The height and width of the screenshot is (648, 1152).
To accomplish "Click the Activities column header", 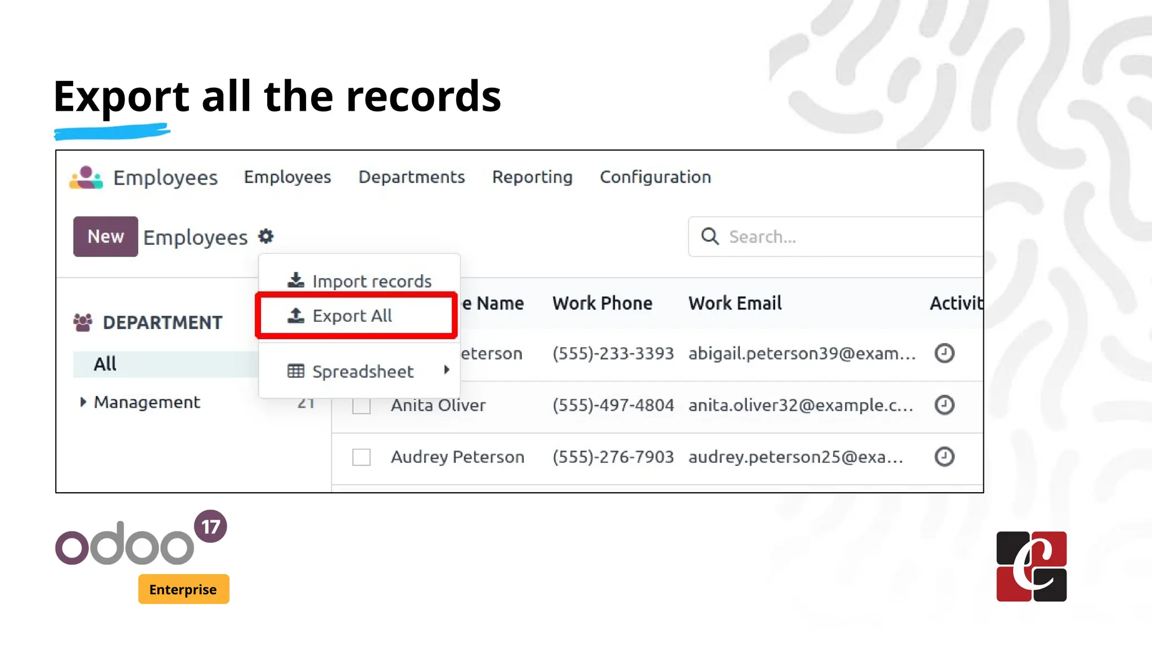I will [956, 303].
